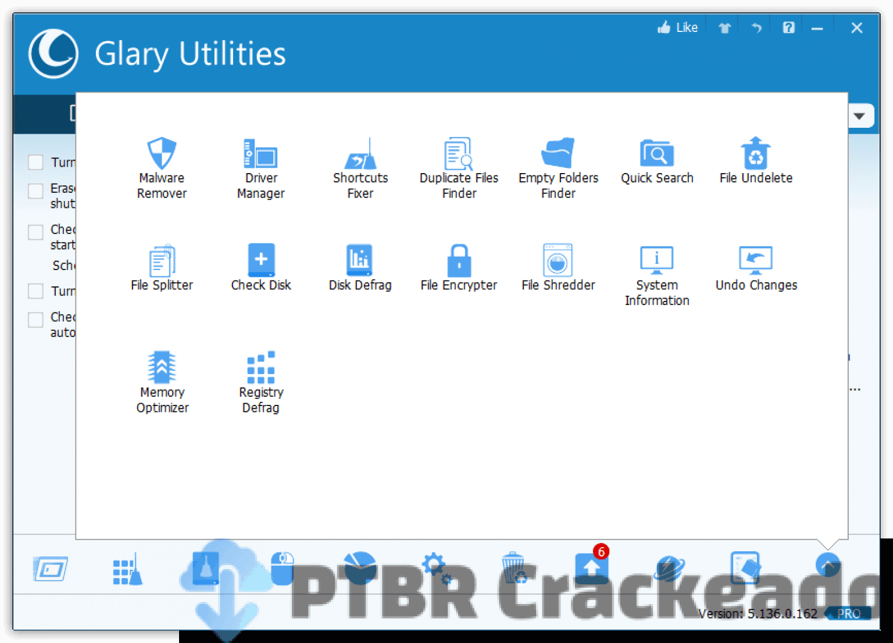Toggle the 'Chec... start' checkbox
The height and width of the screenshot is (643, 893).
(x=35, y=232)
